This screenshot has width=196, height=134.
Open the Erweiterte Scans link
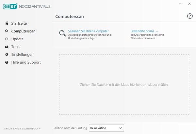[142, 31]
